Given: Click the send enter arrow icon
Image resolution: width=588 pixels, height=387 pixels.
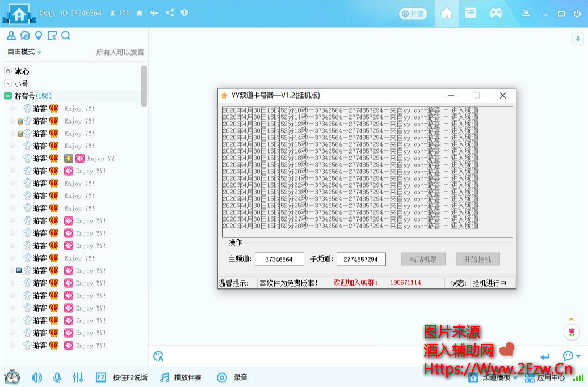Looking at the screenshot, I should coord(545,356).
